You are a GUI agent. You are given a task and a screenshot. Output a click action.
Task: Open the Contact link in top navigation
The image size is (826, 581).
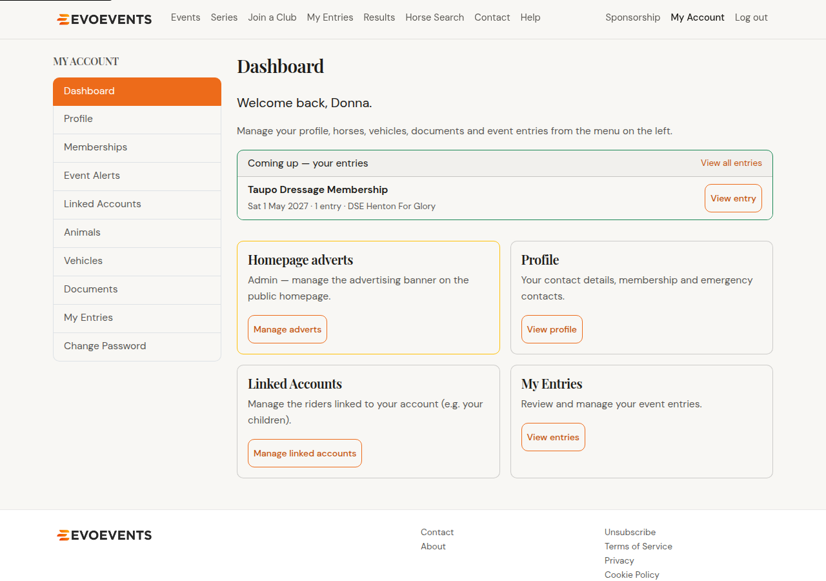(x=492, y=17)
